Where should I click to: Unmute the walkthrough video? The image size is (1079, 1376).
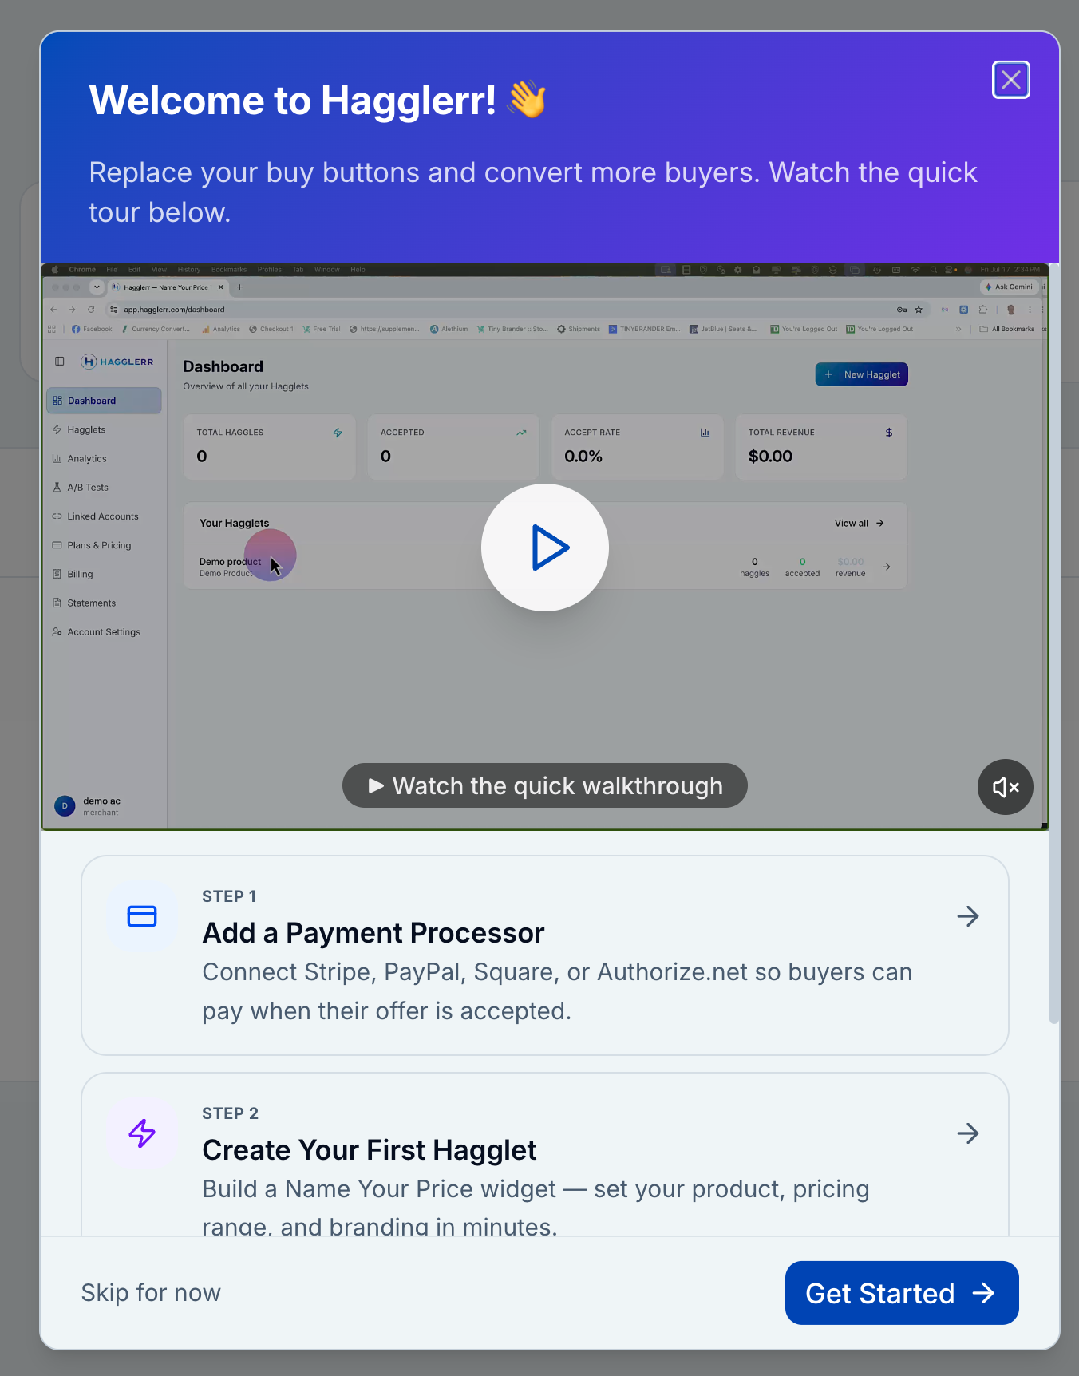tap(1006, 787)
